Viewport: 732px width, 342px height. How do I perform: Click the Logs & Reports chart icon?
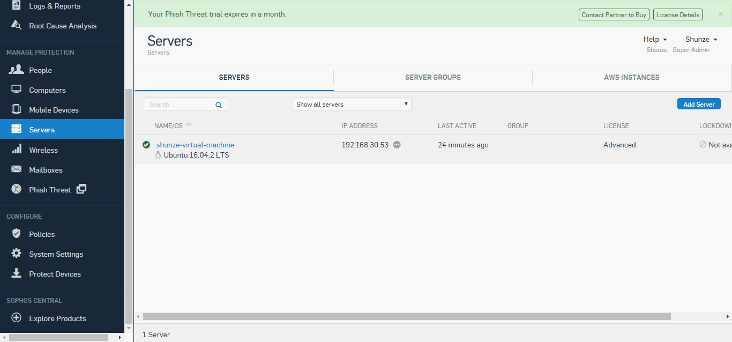tap(17, 6)
